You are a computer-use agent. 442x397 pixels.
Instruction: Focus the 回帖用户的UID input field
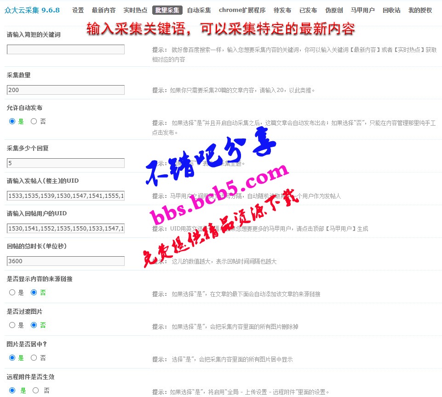pos(66,228)
